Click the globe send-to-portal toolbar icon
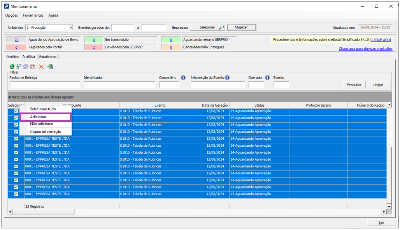The height and width of the screenshot is (230, 400). coord(12,67)
